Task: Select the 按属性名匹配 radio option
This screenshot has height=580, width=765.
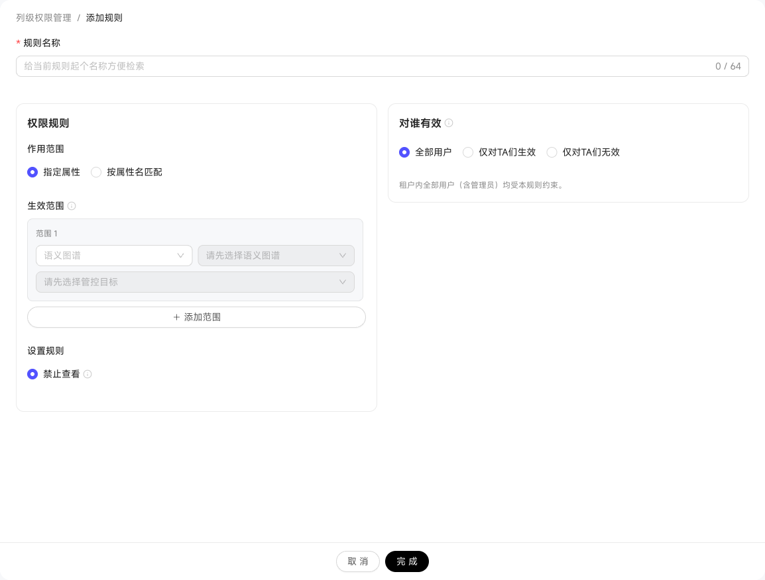Action: point(96,172)
